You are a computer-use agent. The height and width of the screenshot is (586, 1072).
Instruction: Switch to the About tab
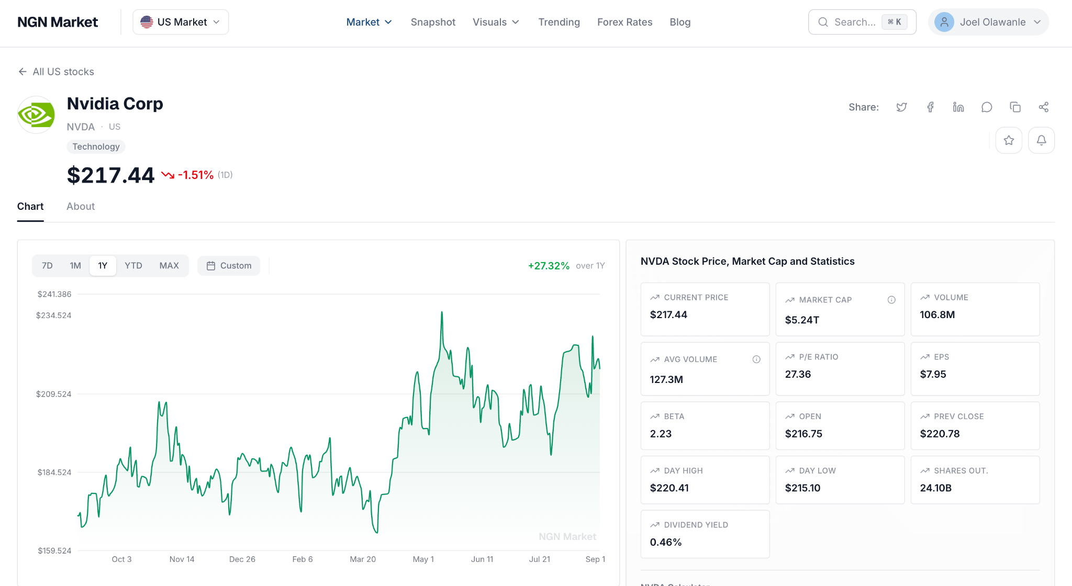[81, 207]
